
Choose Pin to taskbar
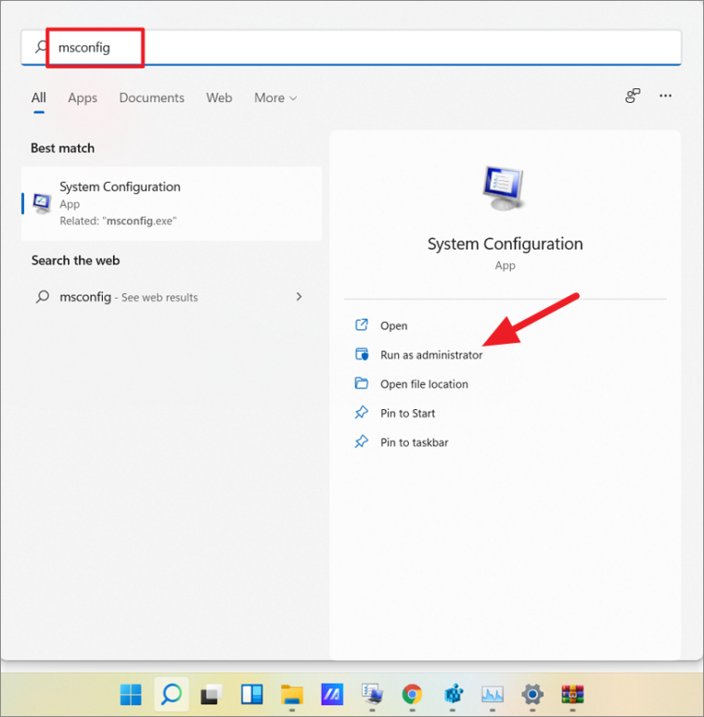coord(415,442)
